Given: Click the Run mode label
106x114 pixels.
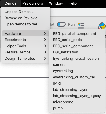Looking at the screenshot, I should tap(71, 25).
